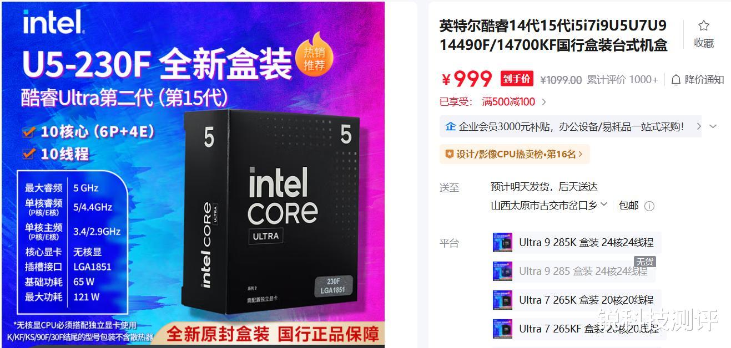Expand the delivery address dropdown
The height and width of the screenshot is (348, 731).
pyautogui.click(x=604, y=204)
